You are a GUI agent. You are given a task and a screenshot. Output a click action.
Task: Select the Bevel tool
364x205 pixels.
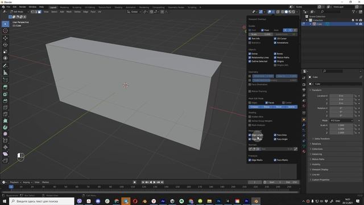[x=5, y=101]
